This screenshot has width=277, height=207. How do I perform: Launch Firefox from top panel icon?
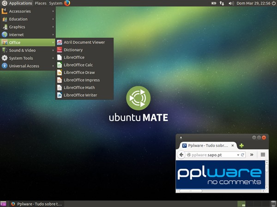point(67,3)
